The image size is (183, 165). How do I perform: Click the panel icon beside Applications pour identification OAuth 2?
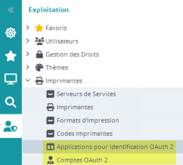50,147
